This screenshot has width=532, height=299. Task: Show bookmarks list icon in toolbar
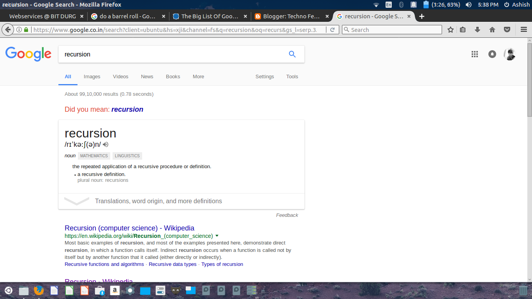click(x=463, y=30)
